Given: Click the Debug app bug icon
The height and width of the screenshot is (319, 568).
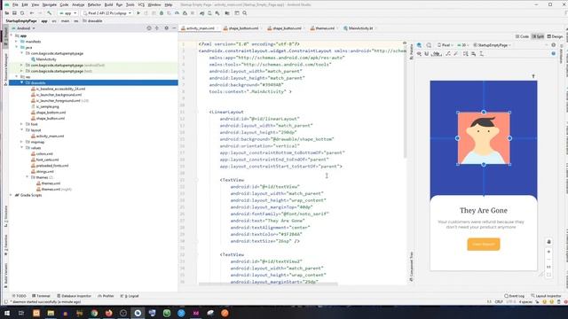Looking at the screenshot, I should point(162,13).
